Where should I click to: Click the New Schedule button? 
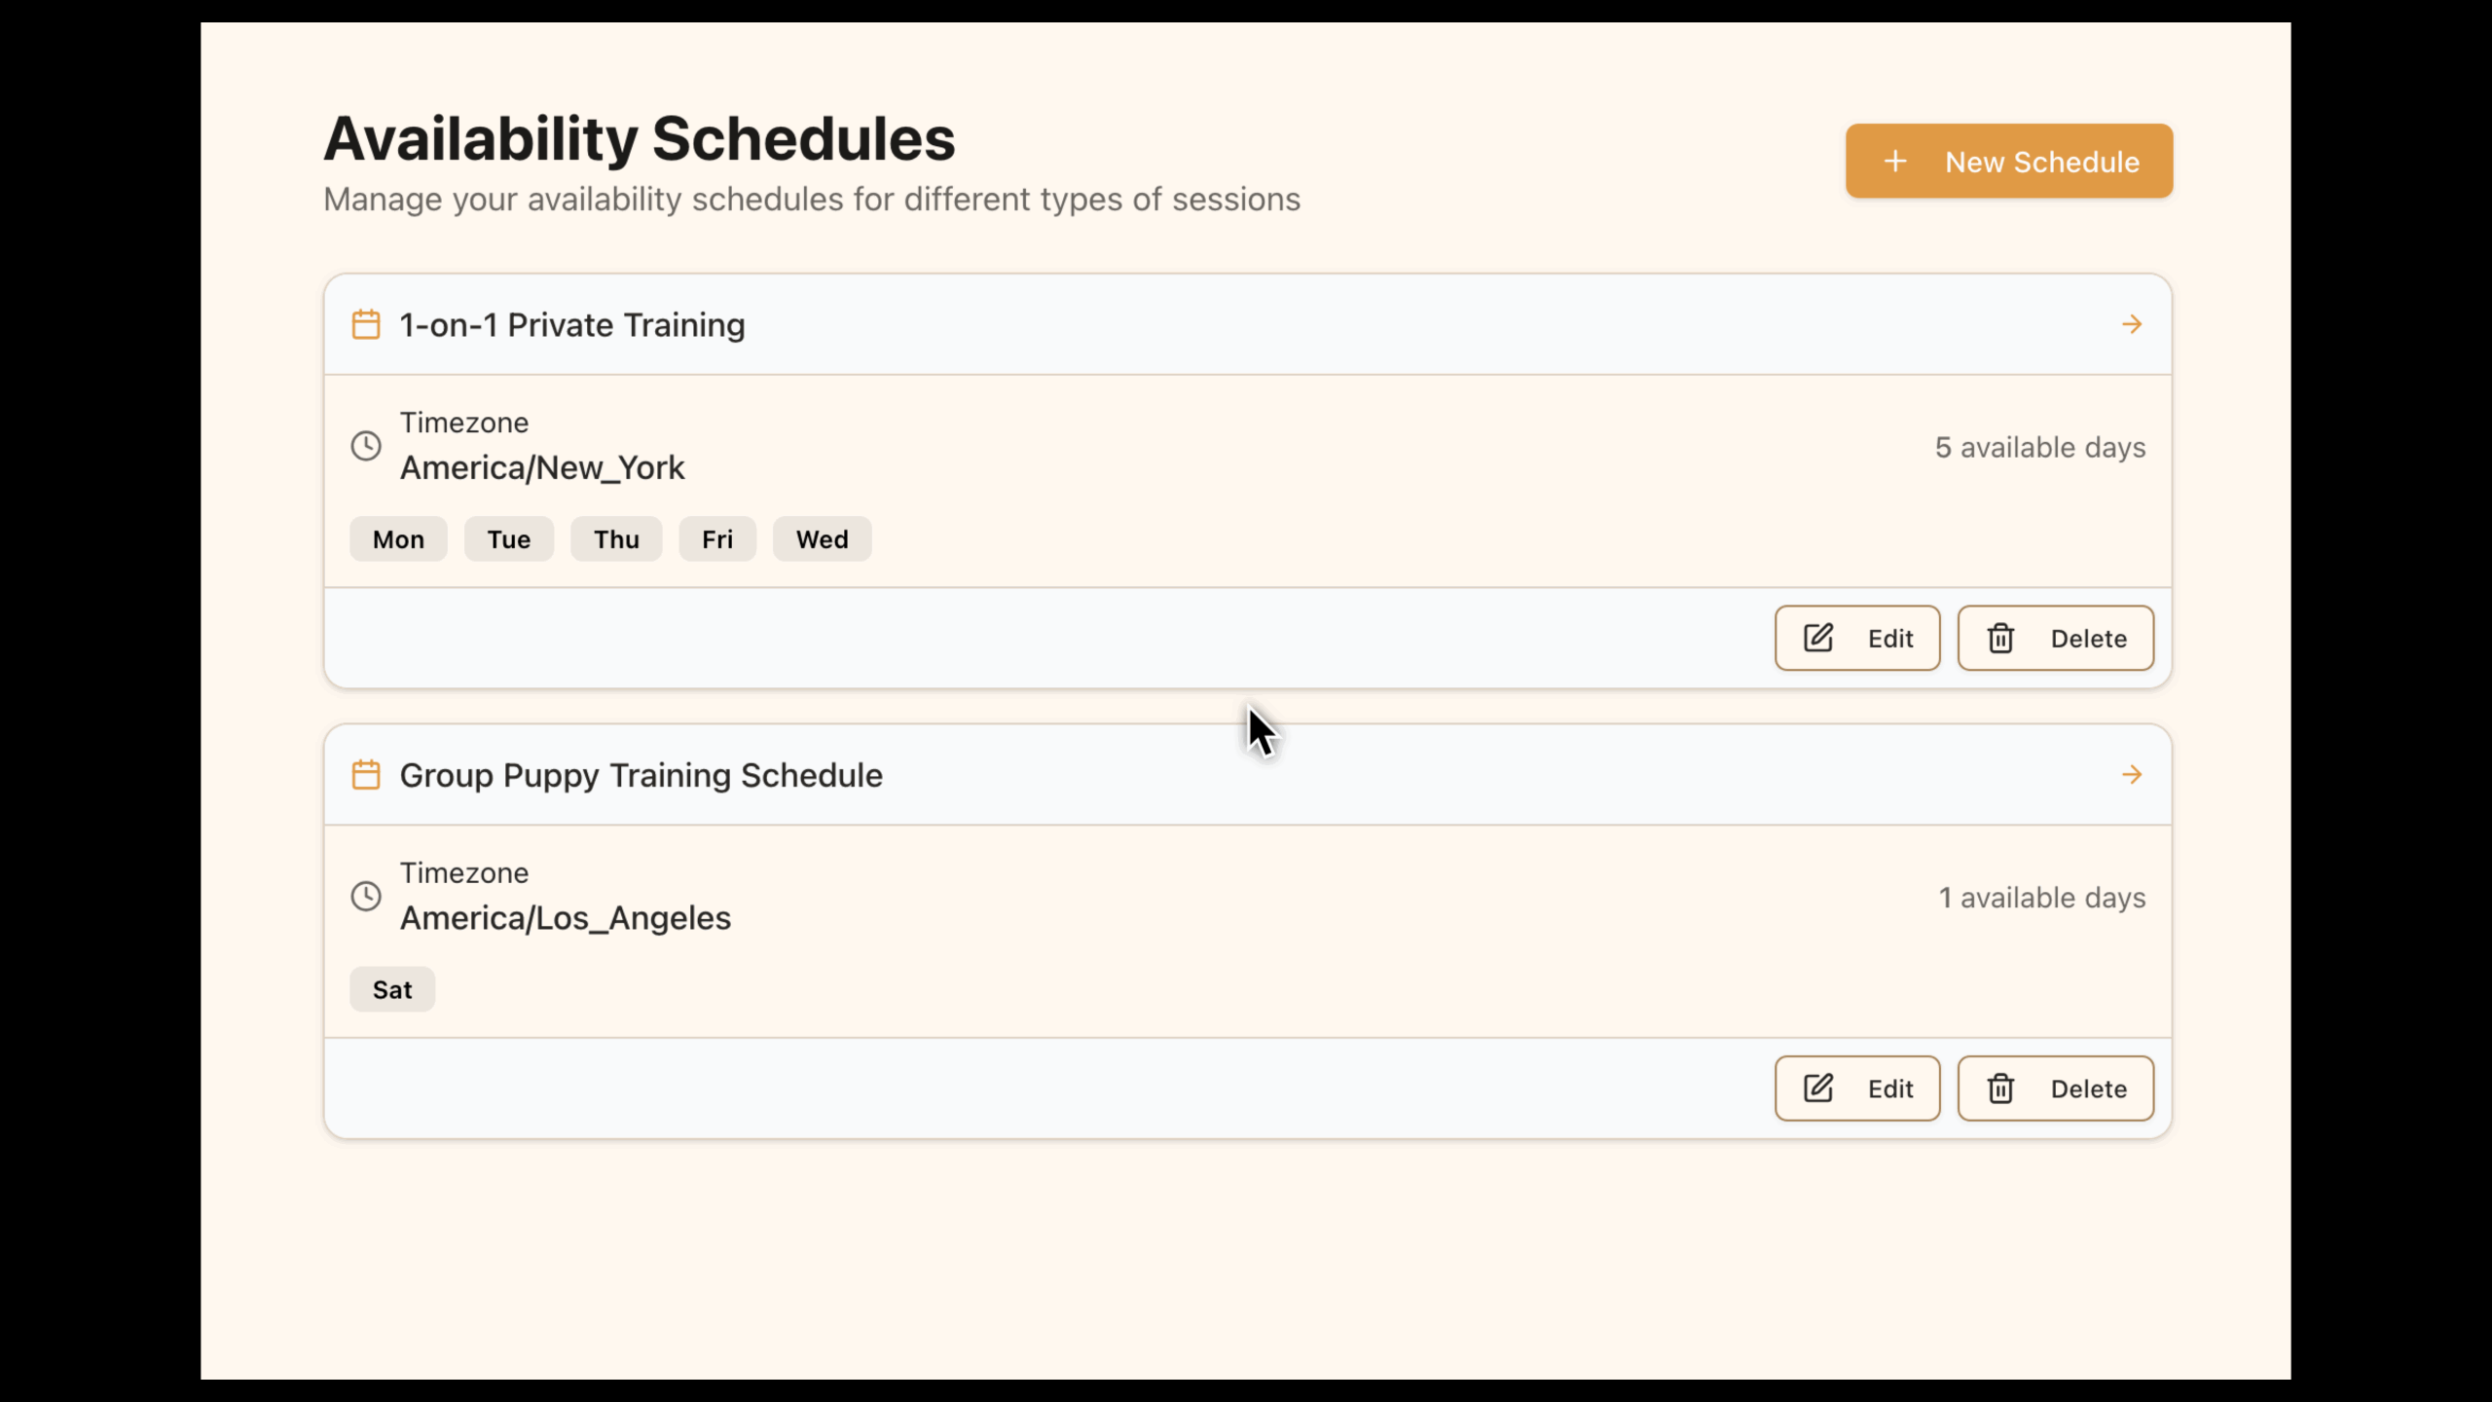pyautogui.click(x=2008, y=160)
